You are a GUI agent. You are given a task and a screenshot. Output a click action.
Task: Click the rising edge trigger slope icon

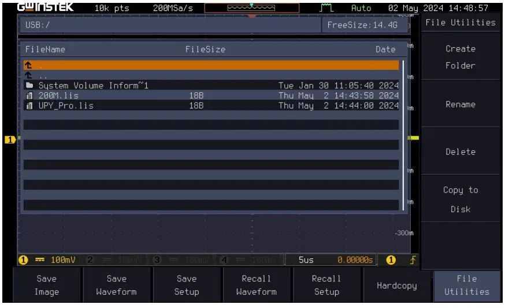(413, 260)
